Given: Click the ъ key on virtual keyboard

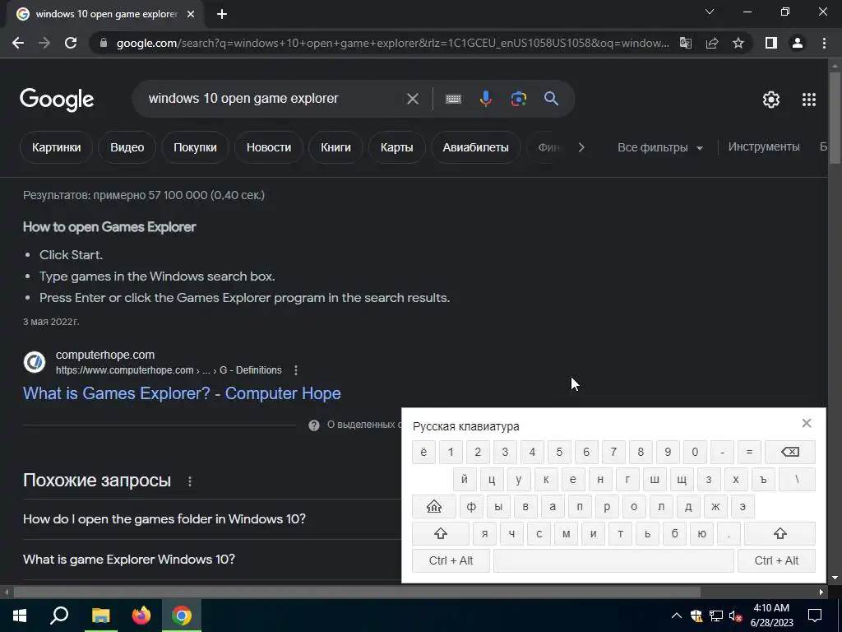Looking at the screenshot, I should [763, 480].
